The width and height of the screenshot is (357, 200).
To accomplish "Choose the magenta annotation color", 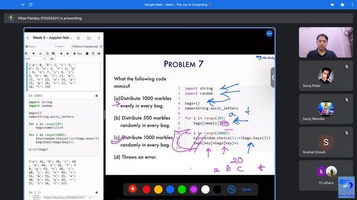I will pos(194,189).
